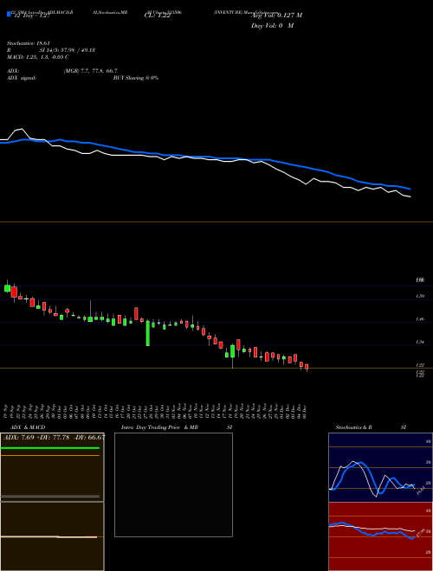The width and height of the screenshot is (433, 571).
Task: Click the 'MACD: 1.25, 1.3, -0.05 C' line
Action: pos(38,57)
